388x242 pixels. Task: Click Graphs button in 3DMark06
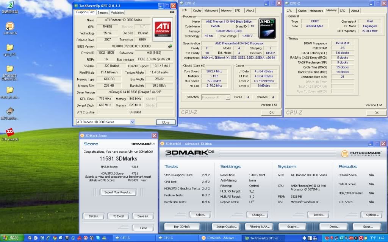(293, 226)
